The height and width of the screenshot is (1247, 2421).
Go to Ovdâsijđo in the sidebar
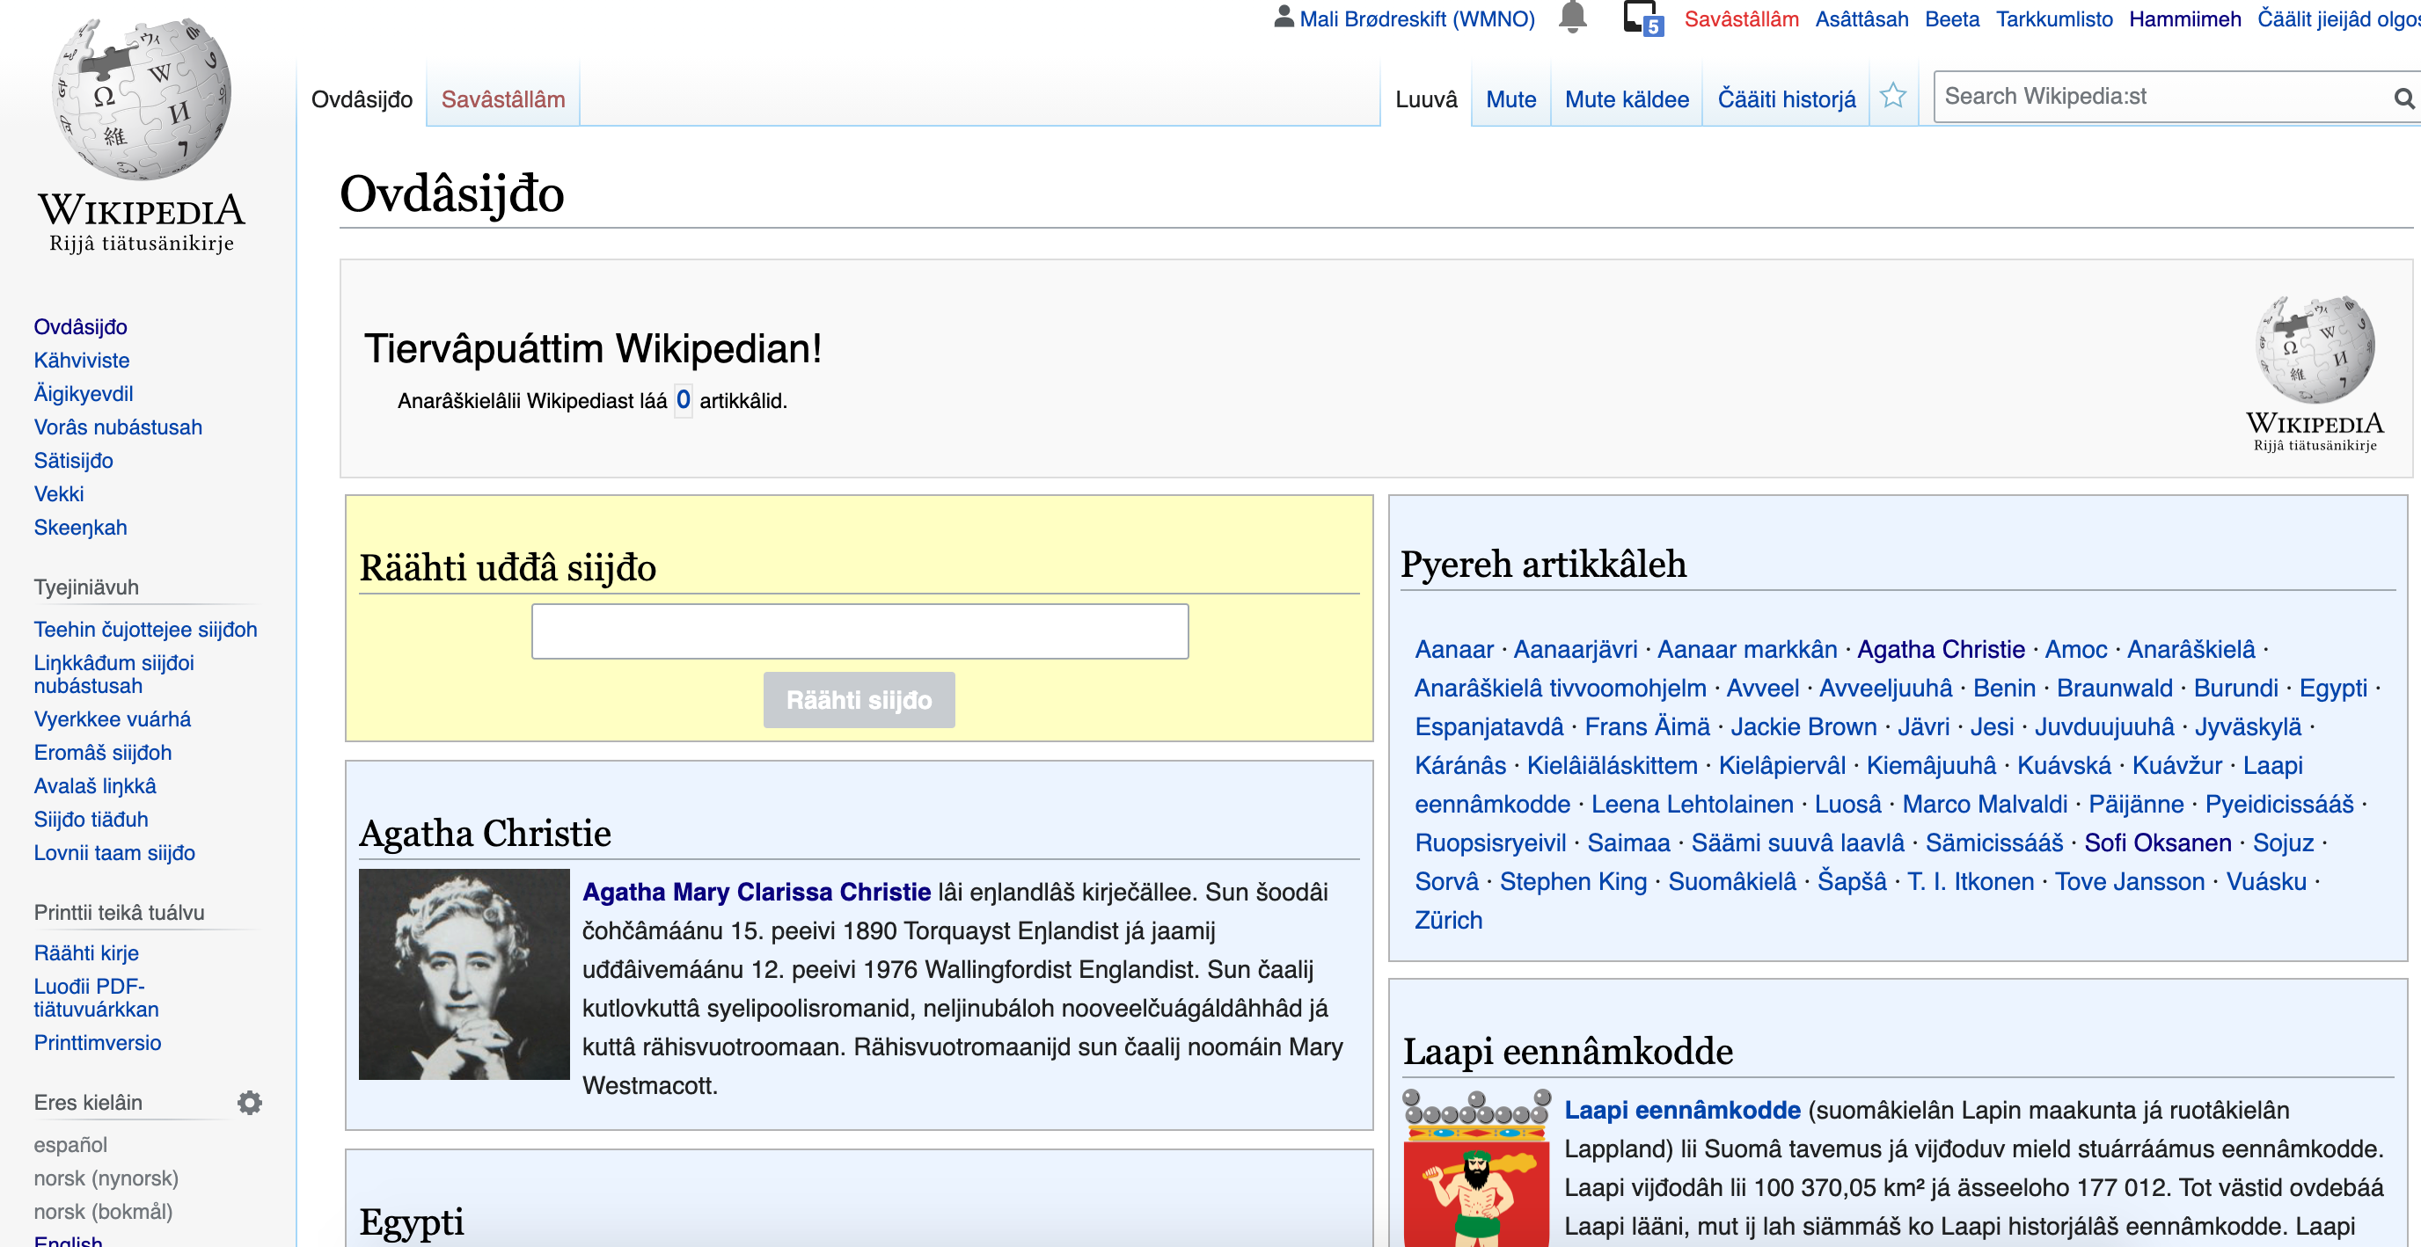coord(81,327)
